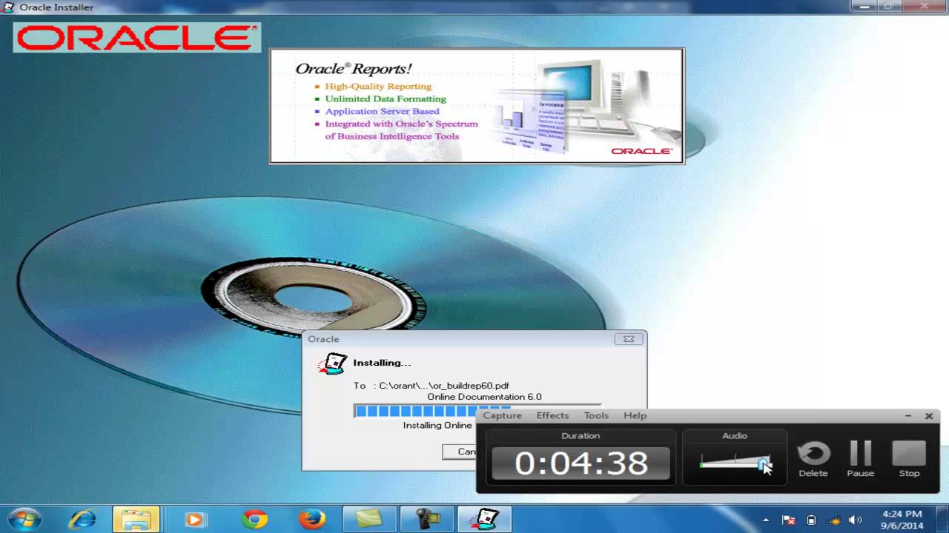Open the network signal icon in tray
Screen dimensions: 949x533
[833, 520]
